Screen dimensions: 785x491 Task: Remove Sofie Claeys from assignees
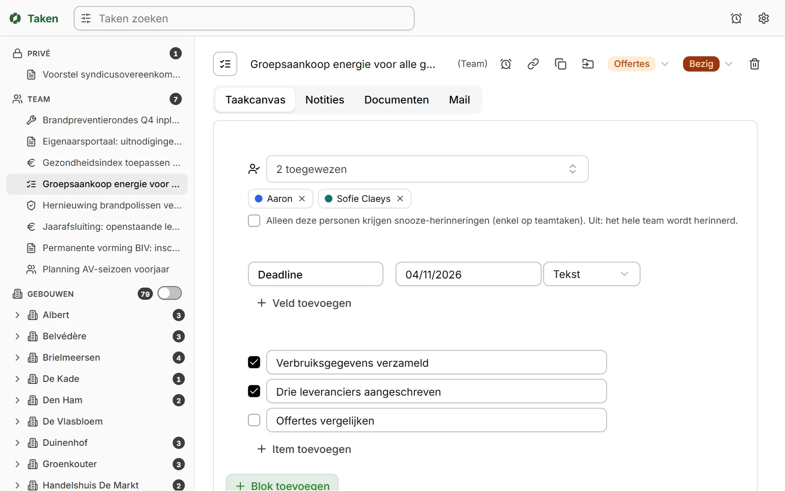(x=400, y=199)
